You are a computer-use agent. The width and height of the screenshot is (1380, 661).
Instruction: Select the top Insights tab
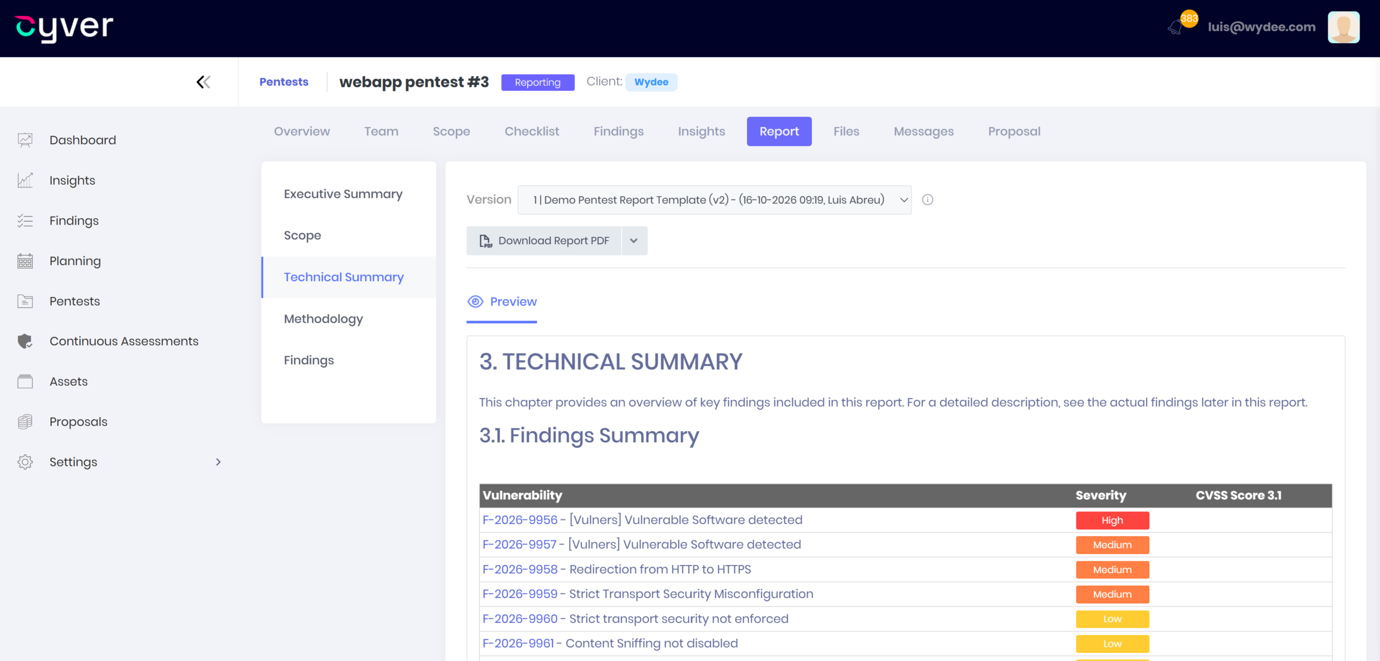tap(701, 131)
